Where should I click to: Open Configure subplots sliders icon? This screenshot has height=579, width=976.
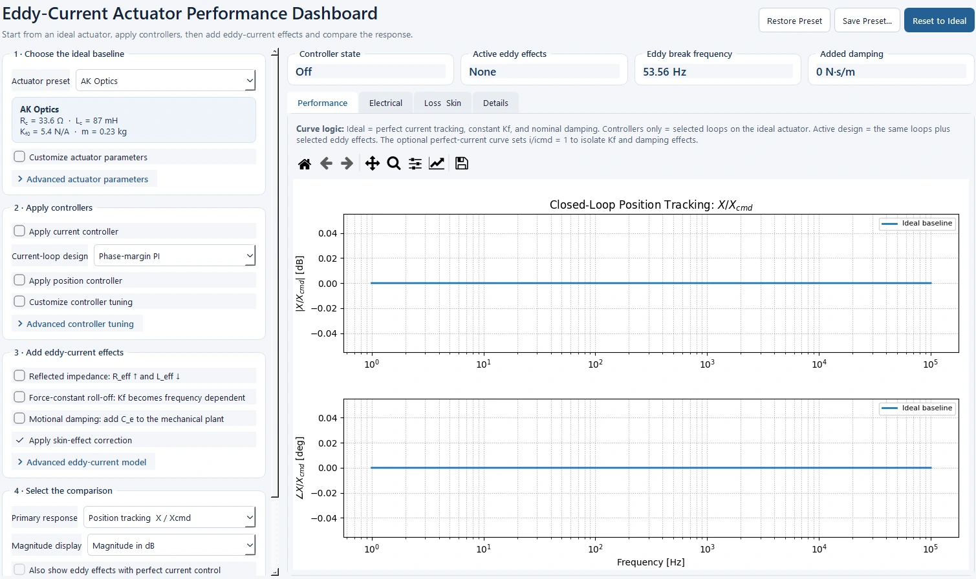[415, 163]
